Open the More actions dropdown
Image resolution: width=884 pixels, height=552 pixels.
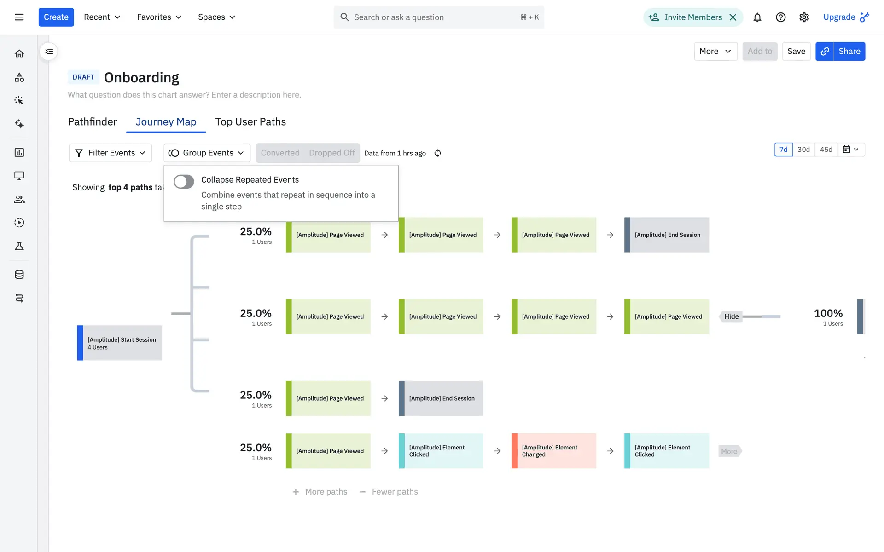[715, 52]
